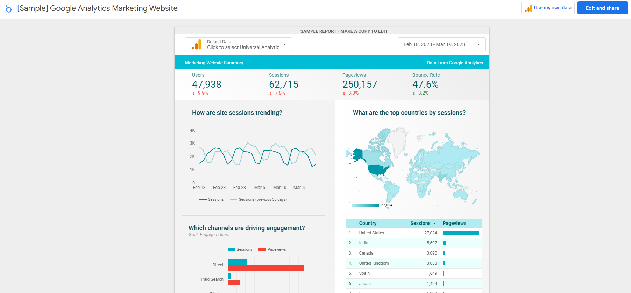The image size is (631, 293).
Task: Select the United Kingdom table row
Action: 414,263
